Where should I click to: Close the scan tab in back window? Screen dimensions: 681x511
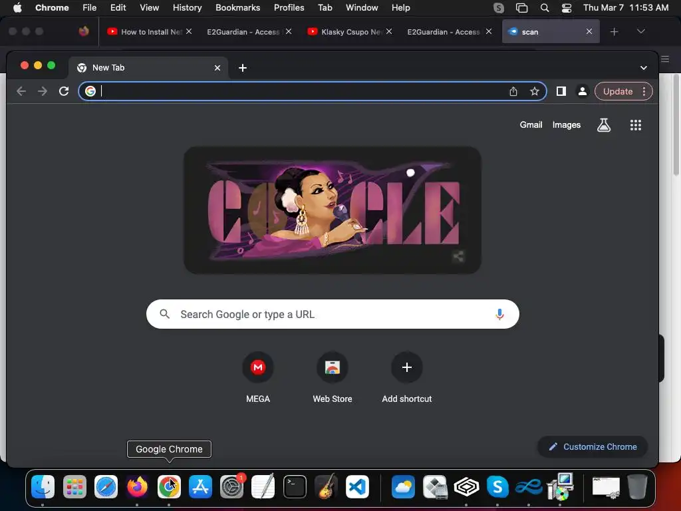click(589, 31)
